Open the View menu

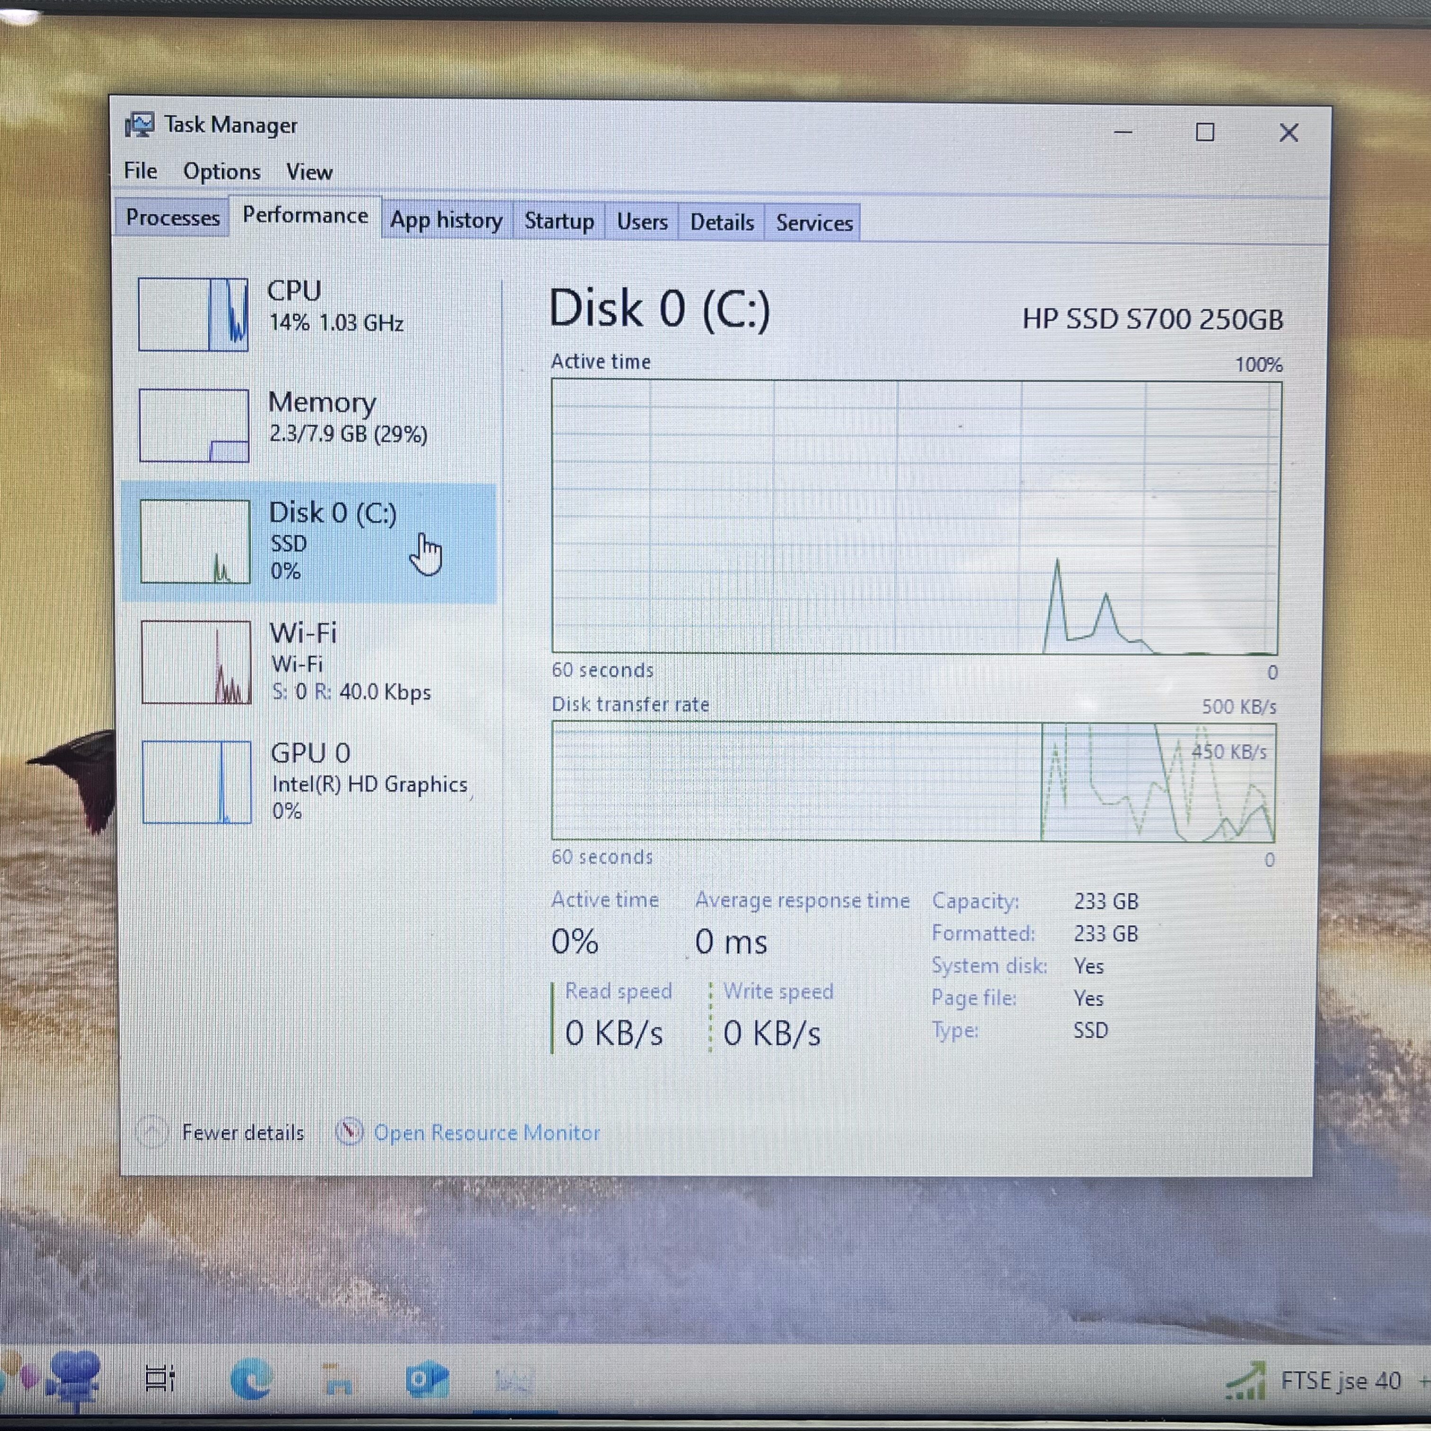pos(309,173)
